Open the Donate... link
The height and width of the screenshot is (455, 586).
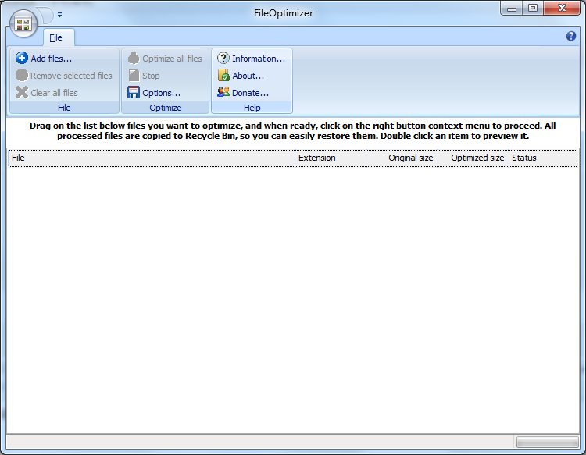coord(250,93)
